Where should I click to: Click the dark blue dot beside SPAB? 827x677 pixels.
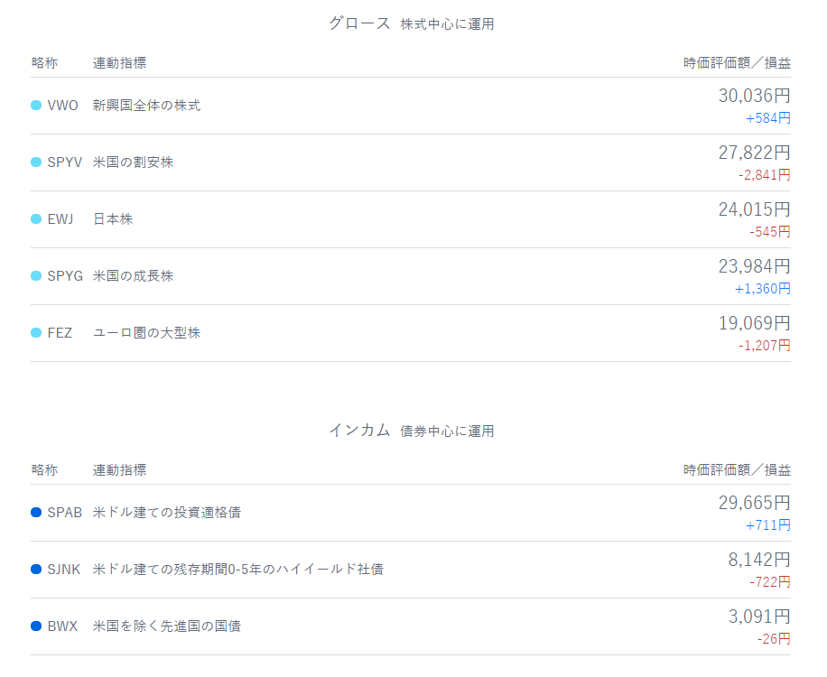pos(36,513)
